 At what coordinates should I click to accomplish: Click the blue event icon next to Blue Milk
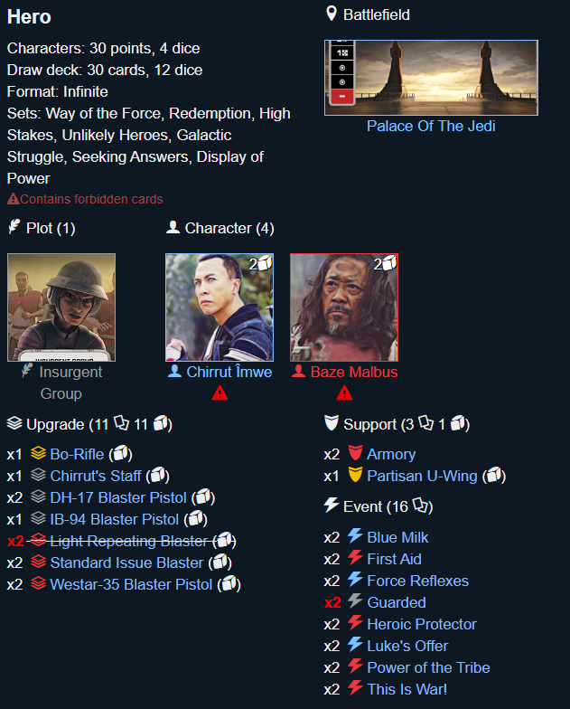tap(355, 535)
